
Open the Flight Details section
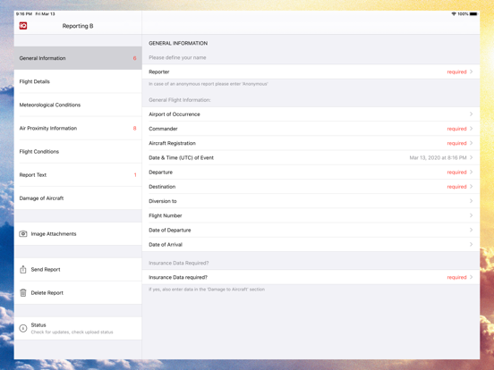tap(78, 81)
